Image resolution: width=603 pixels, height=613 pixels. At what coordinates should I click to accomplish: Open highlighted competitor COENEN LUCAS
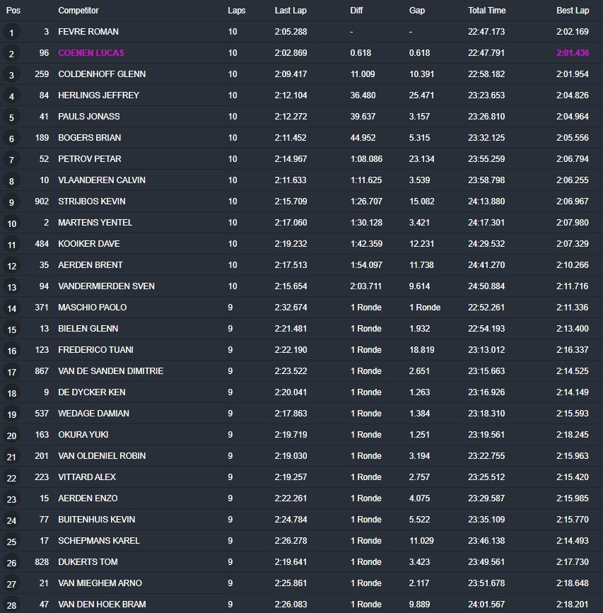(x=90, y=53)
